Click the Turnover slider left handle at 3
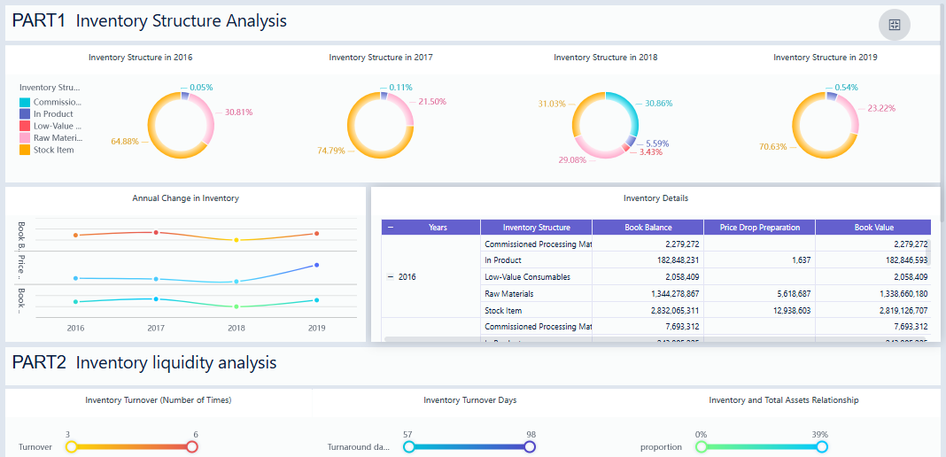The height and width of the screenshot is (457, 946). (72, 447)
